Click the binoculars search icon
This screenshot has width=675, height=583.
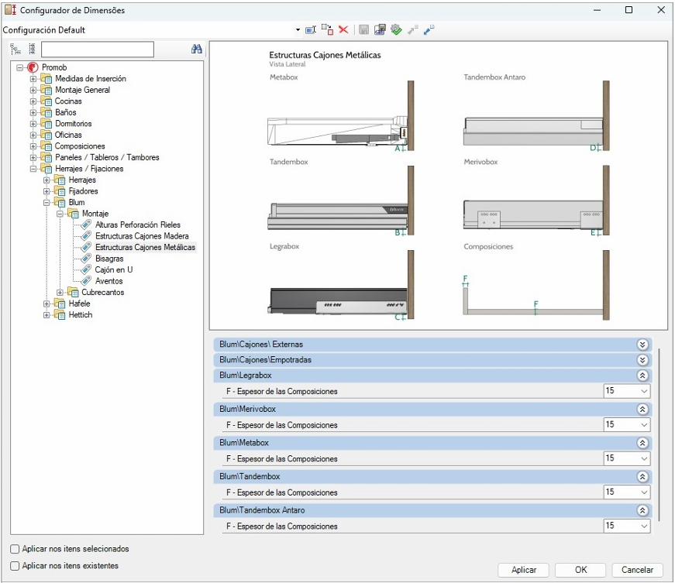pyautogui.click(x=196, y=49)
